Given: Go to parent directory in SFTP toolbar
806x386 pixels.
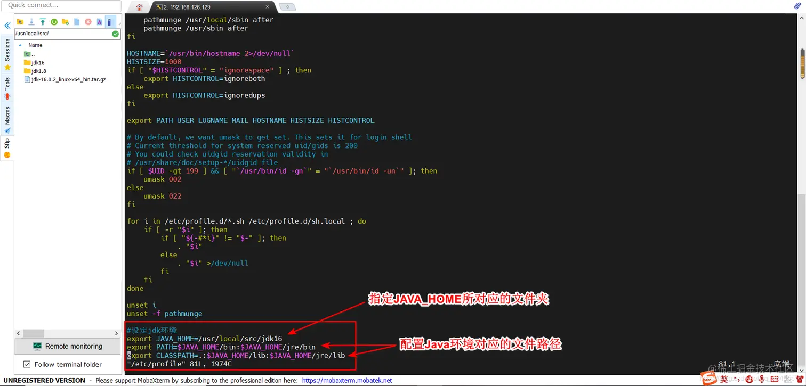Looking at the screenshot, I should (20, 22).
